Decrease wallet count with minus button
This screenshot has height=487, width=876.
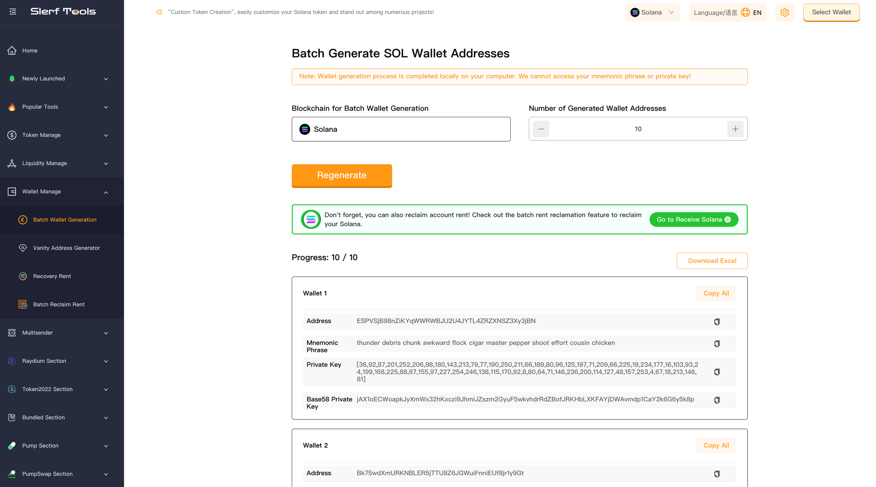pos(541,129)
